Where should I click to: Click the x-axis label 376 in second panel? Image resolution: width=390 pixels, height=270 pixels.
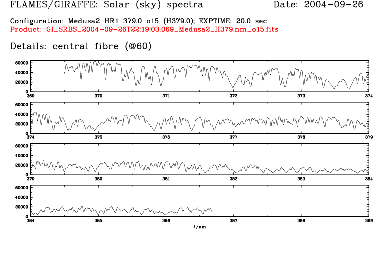[x=166, y=137]
